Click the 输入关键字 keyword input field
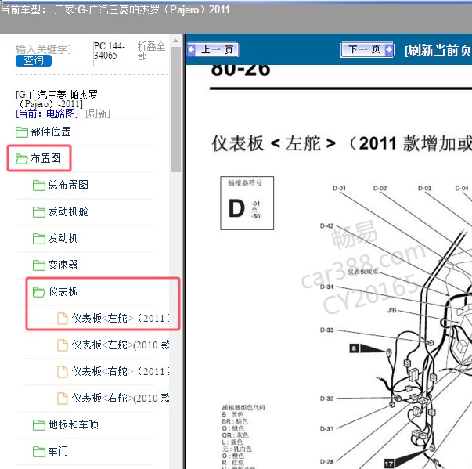Image resolution: width=472 pixels, height=469 pixels. (x=43, y=49)
